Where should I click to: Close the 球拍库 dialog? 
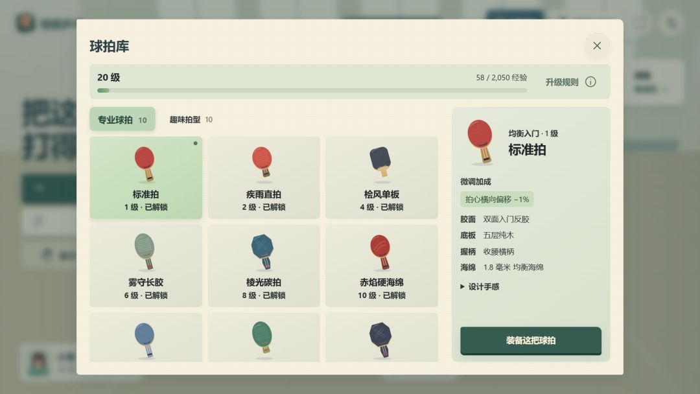[x=597, y=45]
